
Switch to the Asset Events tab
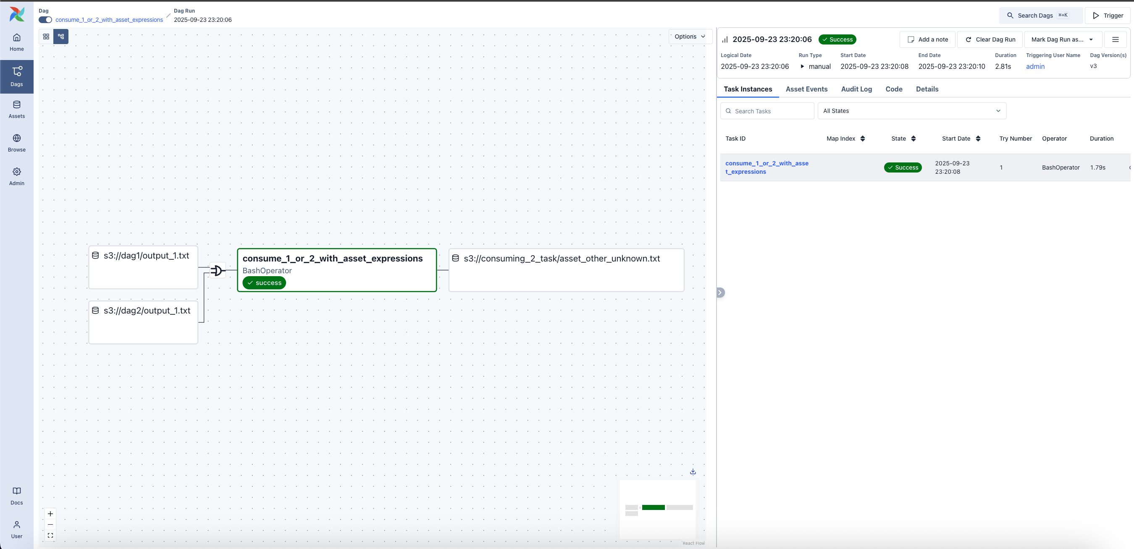(x=807, y=89)
